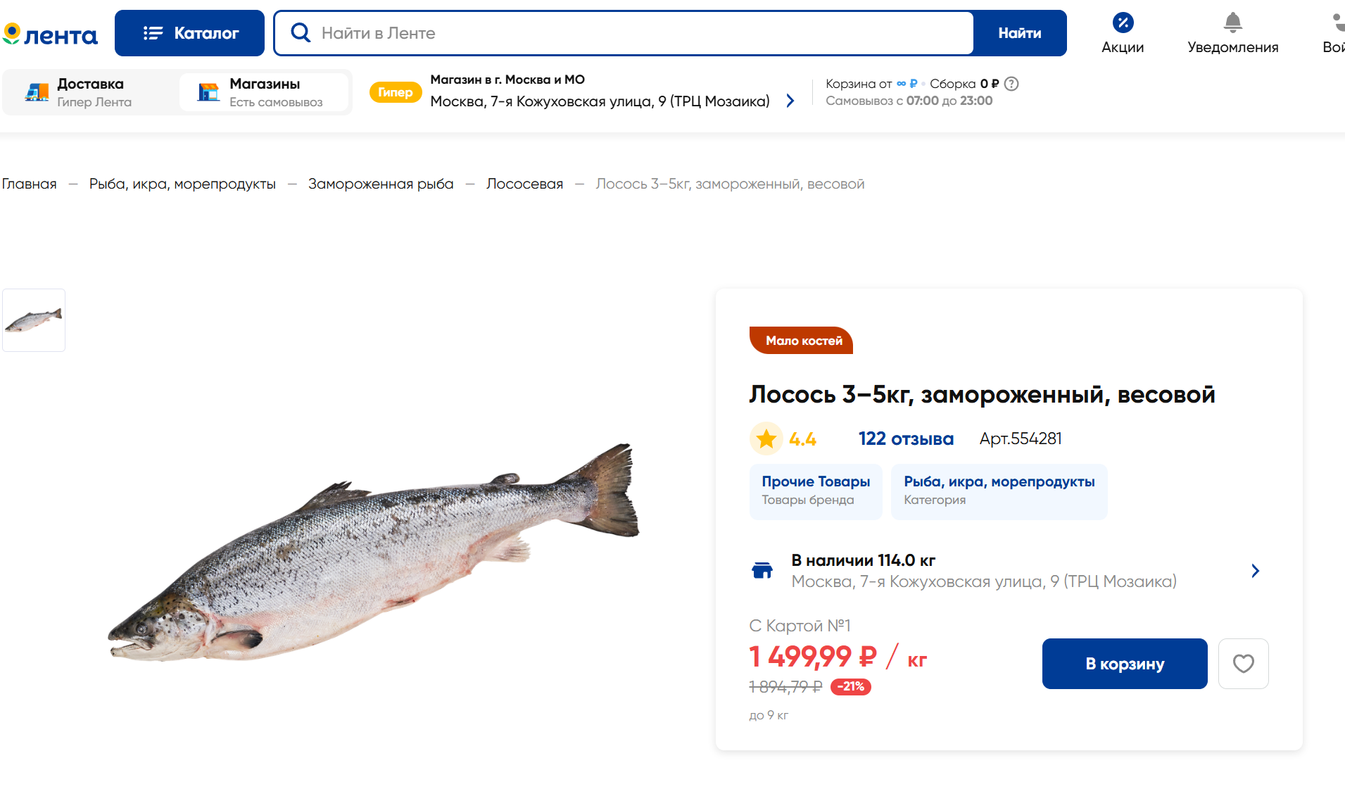Click the help question mark near Сборка
The height and width of the screenshot is (801, 1345).
(x=1011, y=84)
